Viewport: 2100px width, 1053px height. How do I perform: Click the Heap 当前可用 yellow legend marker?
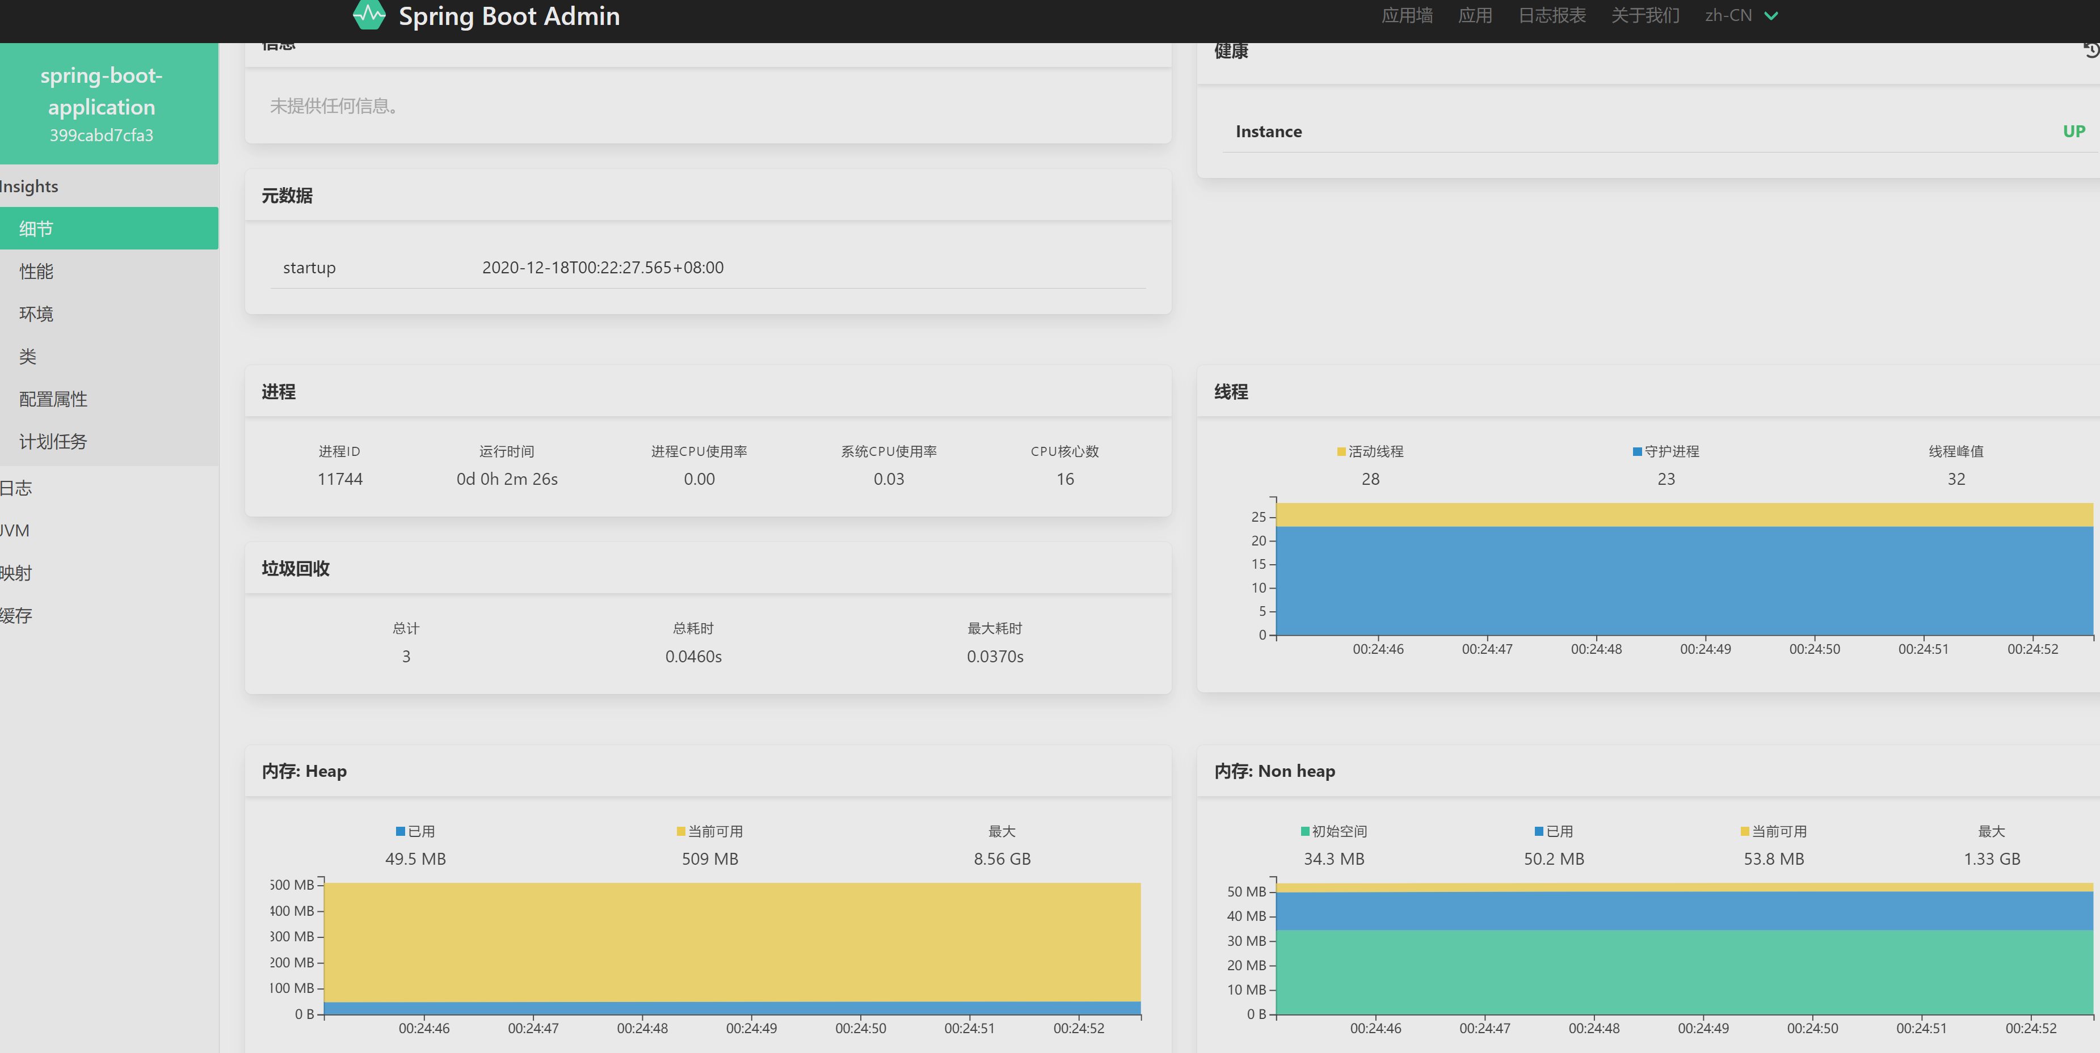coord(681,831)
